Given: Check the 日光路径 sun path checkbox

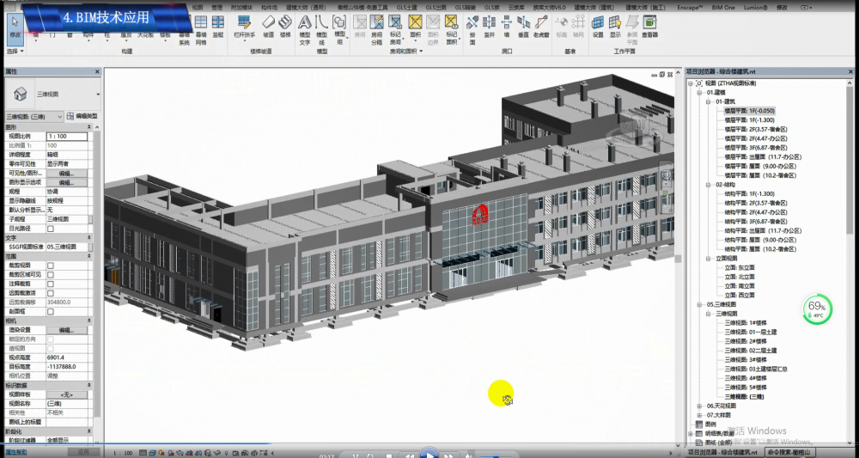Looking at the screenshot, I should click(x=50, y=229).
